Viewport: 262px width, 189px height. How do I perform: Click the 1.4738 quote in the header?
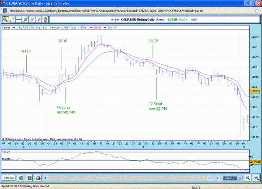pos(172,20)
